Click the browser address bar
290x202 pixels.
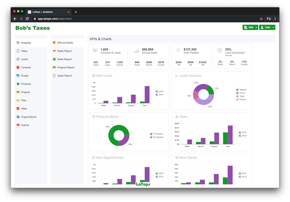tap(145, 18)
